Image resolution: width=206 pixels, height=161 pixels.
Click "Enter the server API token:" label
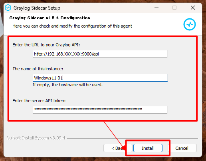[39, 101]
